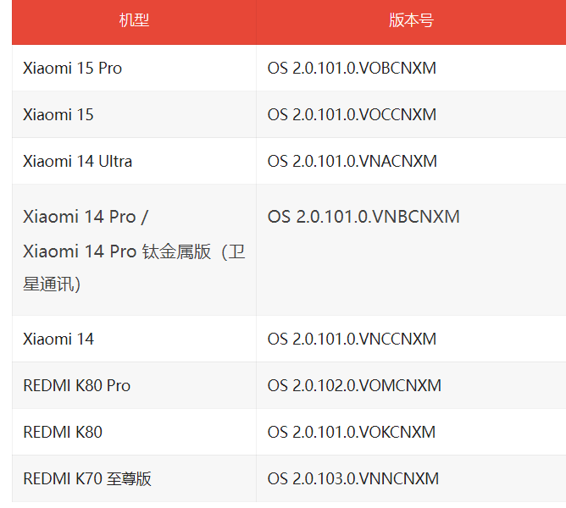Viewport: 566px width, 508px height.
Task: Select the REDMI K80 model cell
Action: 63,432
